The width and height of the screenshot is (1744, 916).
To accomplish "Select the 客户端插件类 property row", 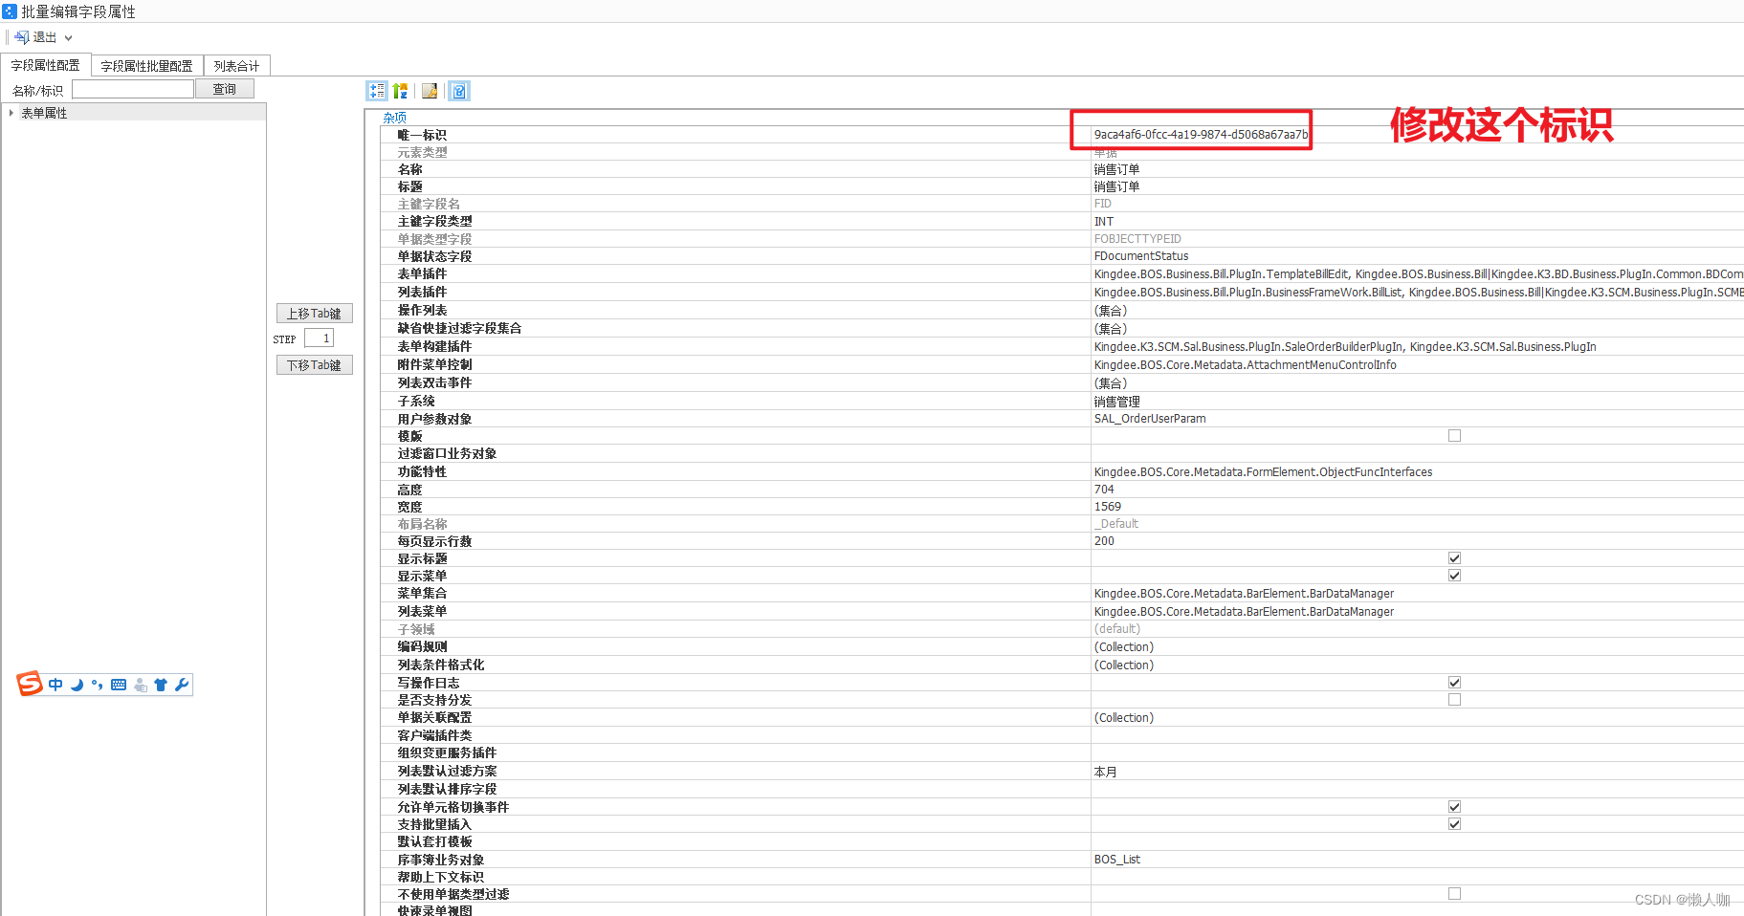I will [1062, 736].
